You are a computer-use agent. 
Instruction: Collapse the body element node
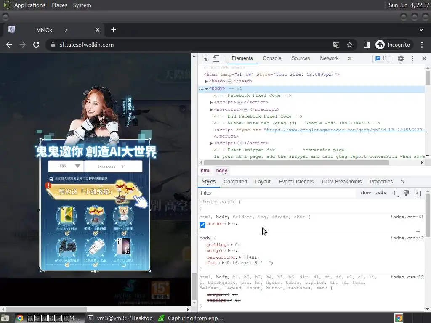206,88
